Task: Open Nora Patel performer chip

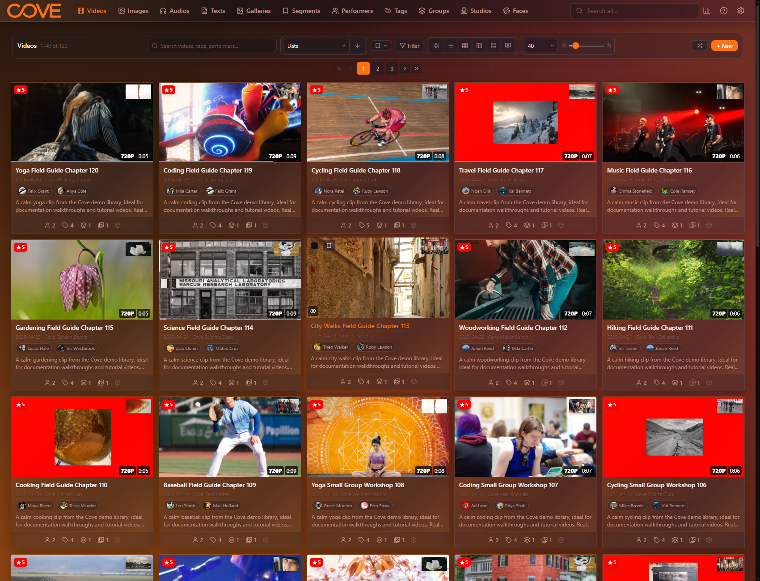Action: (329, 191)
